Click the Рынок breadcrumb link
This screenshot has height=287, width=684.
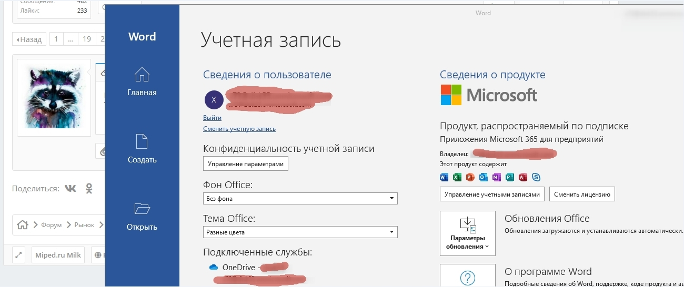(x=84, y=225)
